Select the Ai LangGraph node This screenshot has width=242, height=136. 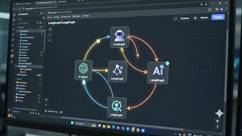click(158, 73)
